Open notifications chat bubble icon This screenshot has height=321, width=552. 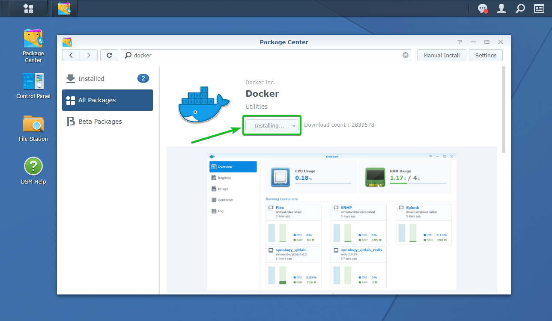tap(483, 9)
